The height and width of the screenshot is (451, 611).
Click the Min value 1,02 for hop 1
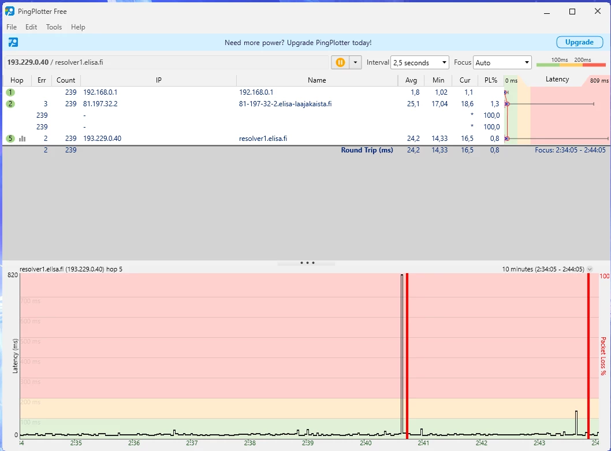coord(441,92)
